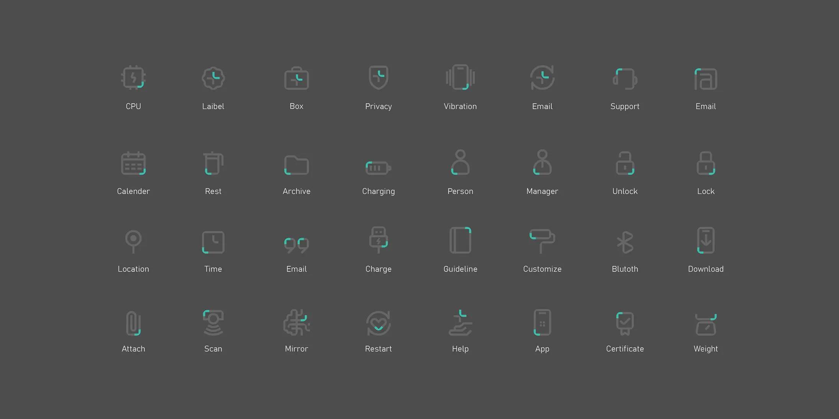Screen dimensions: 839x419
Task: Click the Restart heart icon
Action: 378,323
